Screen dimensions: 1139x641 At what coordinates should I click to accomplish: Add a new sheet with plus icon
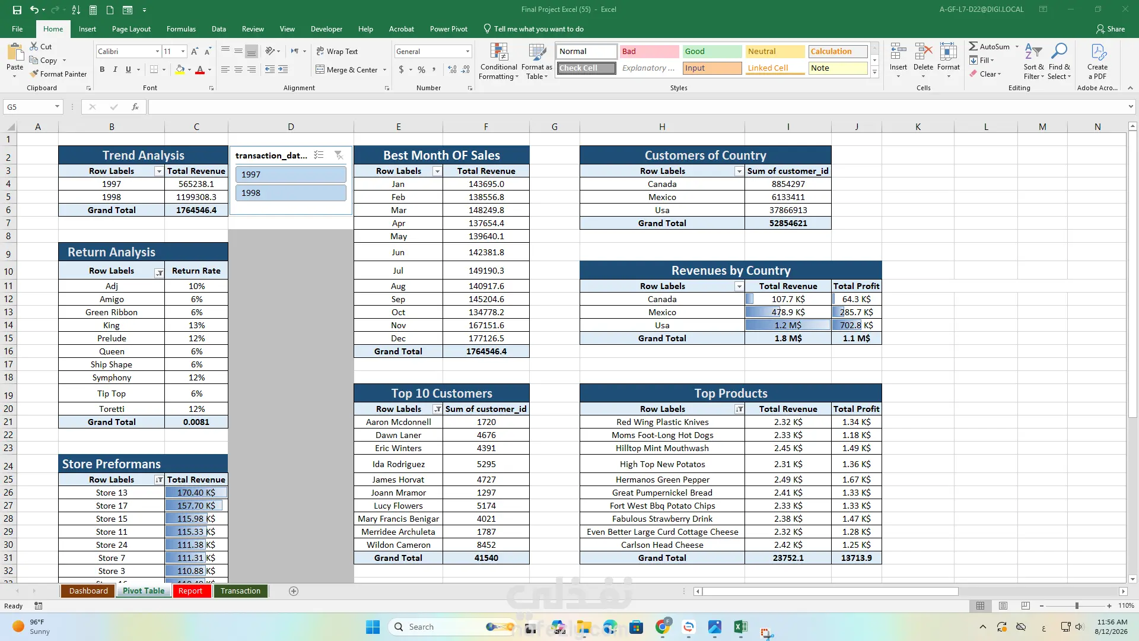pos(294,591)
